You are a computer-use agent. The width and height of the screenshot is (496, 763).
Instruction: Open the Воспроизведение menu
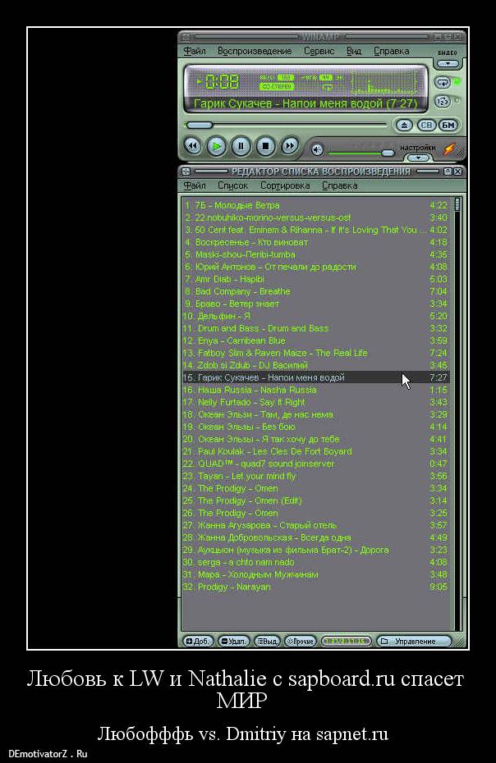[x=255, y=51]
